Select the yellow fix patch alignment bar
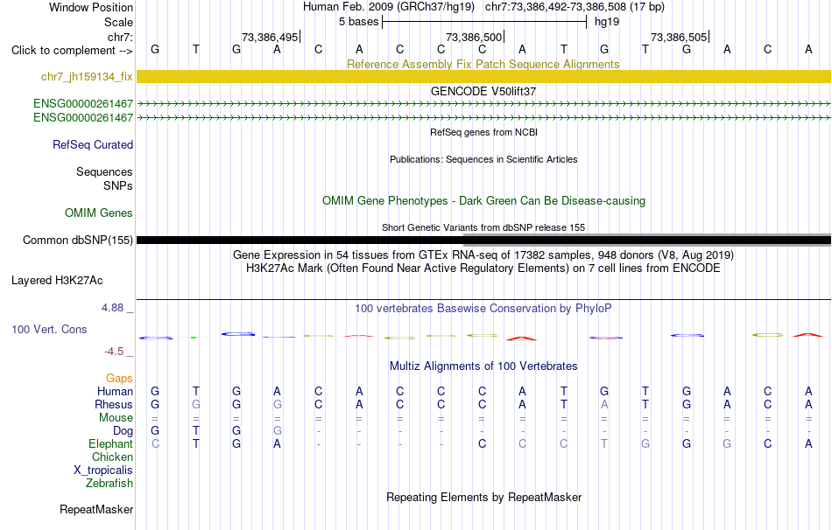This screenshot has height=530, width=832. pos(483,76)
